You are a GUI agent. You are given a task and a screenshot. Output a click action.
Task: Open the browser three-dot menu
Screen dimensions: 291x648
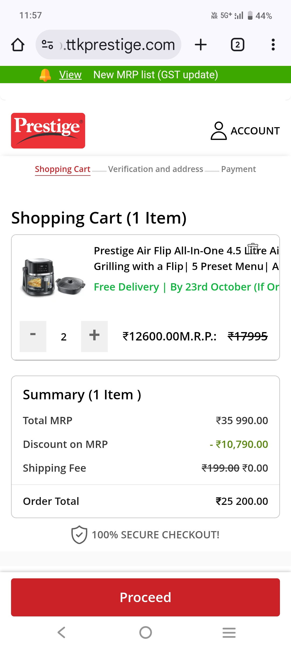(x=273, y=45)
